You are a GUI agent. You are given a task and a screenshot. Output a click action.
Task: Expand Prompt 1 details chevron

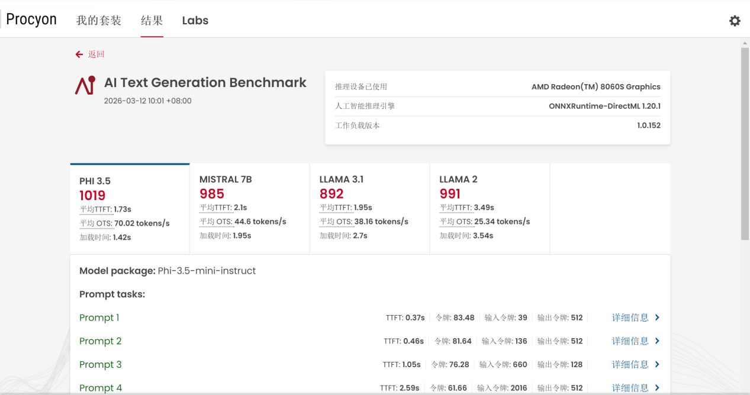[x=657, y=317]
